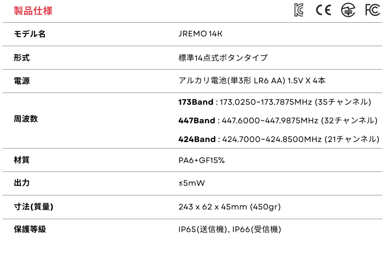
Task: Click the red 製品仕様 heading
Action: [x=33, y=11]
